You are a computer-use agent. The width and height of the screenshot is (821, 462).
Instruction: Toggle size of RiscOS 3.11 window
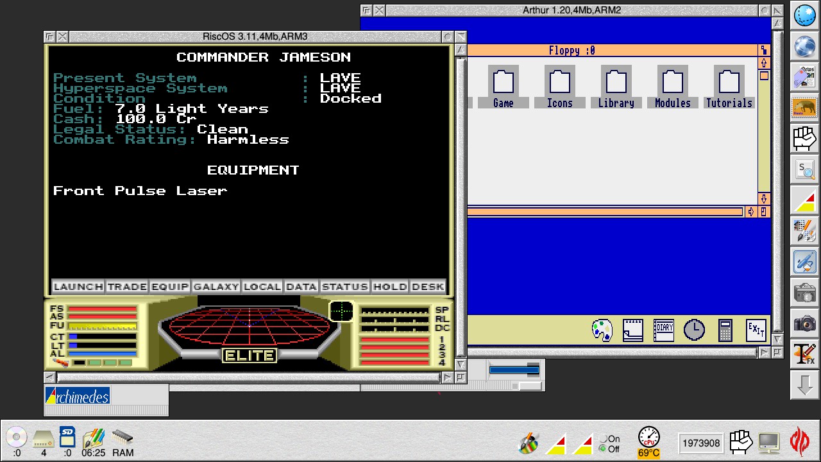click(448, 37)
